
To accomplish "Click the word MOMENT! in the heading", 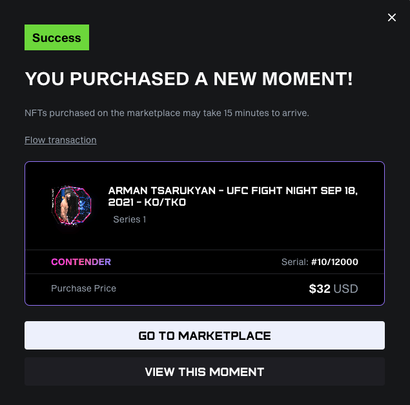I will click(x=307, y=79).
